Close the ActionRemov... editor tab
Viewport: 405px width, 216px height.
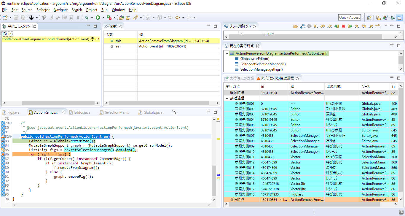pos(63,112)
